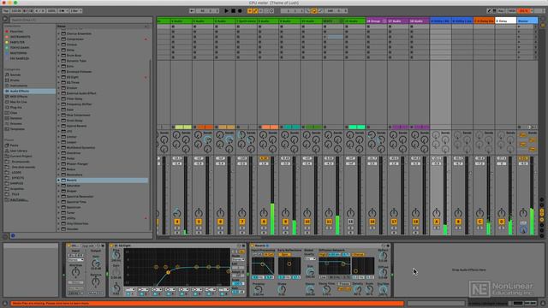
Task: Toggle the Reverb device on/off switch
Action: tap(253, 246)
